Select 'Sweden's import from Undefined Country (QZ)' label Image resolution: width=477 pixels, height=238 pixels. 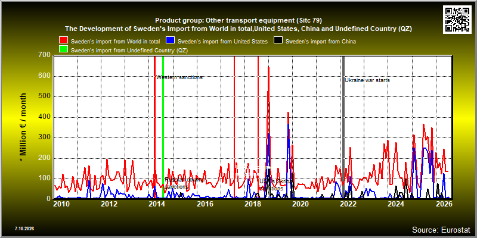(129, 51)
